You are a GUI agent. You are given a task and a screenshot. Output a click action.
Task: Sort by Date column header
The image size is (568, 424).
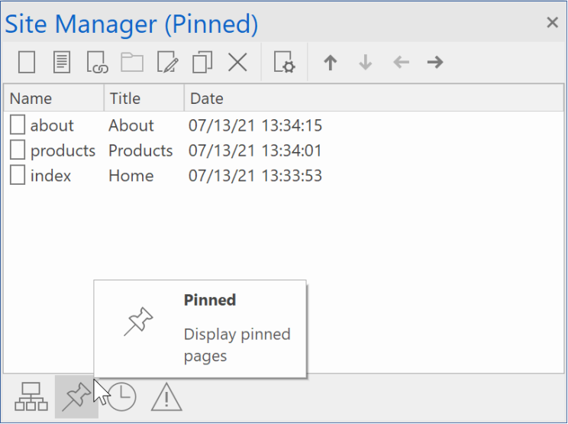tap(374, 99)
